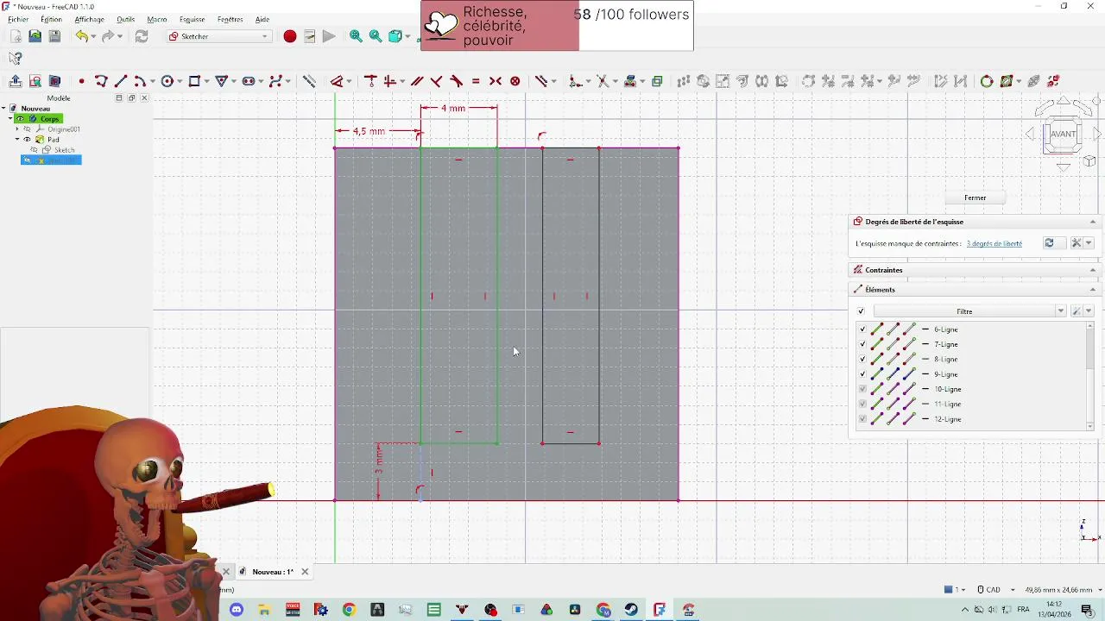Image resolution: width=1105 pixels, height=621 pixels.
Task: Select the line drawing tool
Action: [121, 81]
